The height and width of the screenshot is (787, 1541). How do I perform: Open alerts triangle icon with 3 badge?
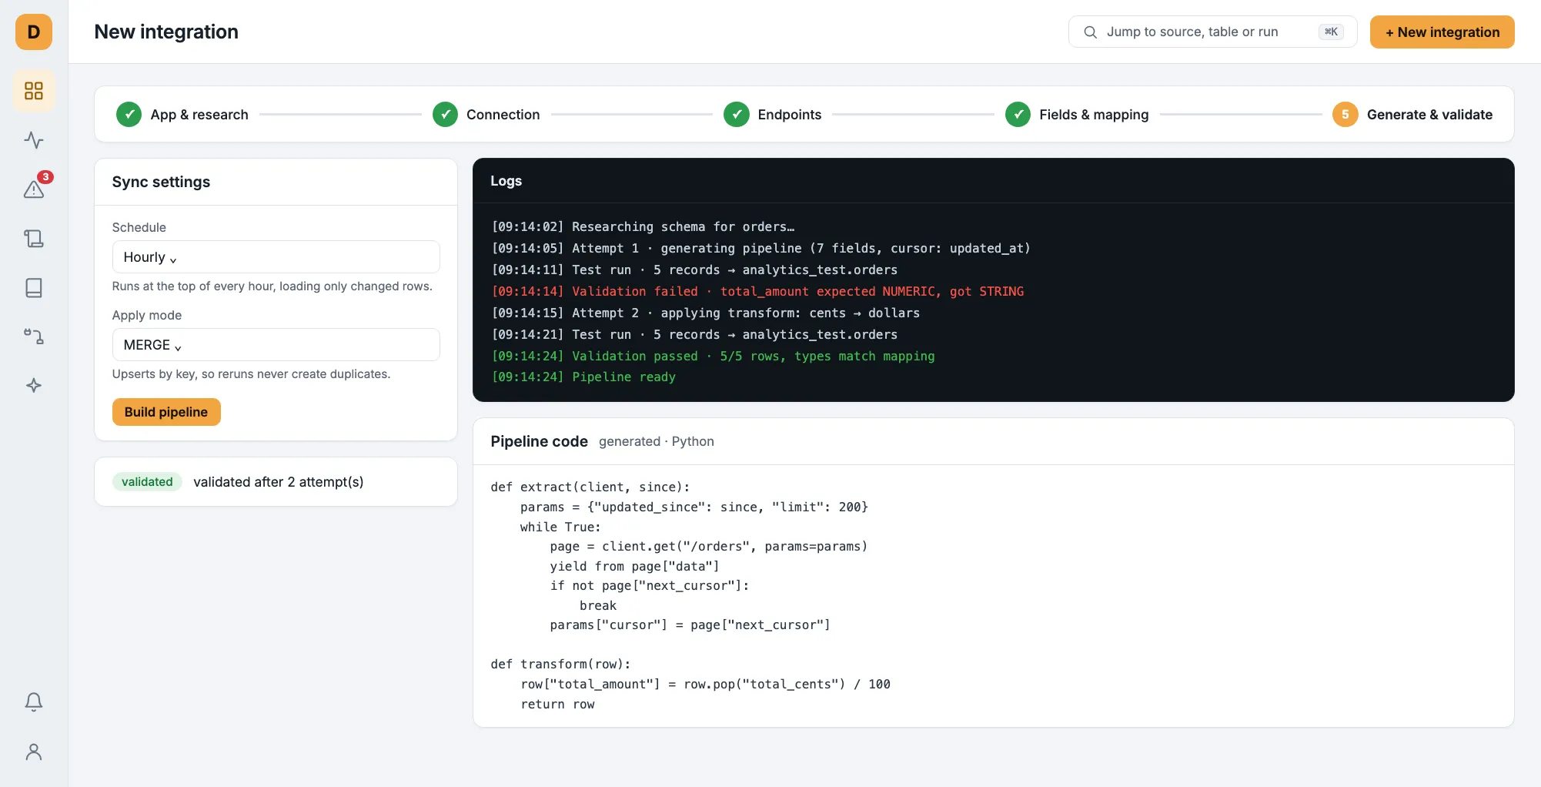(x=34, y=189)
